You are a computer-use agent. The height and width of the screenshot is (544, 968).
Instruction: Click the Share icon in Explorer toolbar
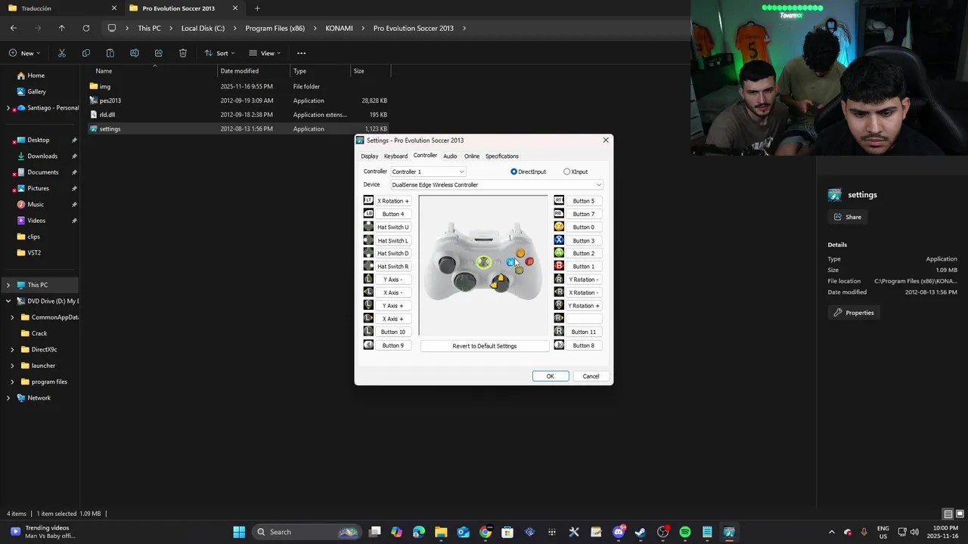click(x=159, y=53)
